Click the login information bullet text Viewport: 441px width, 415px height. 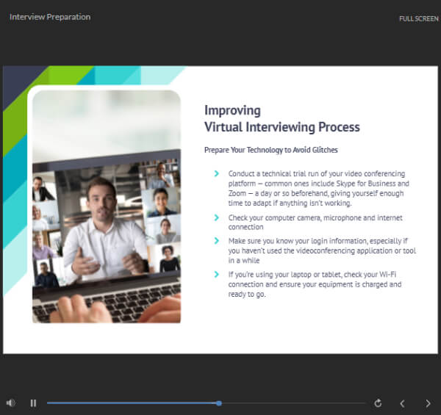tap(322, 250)
